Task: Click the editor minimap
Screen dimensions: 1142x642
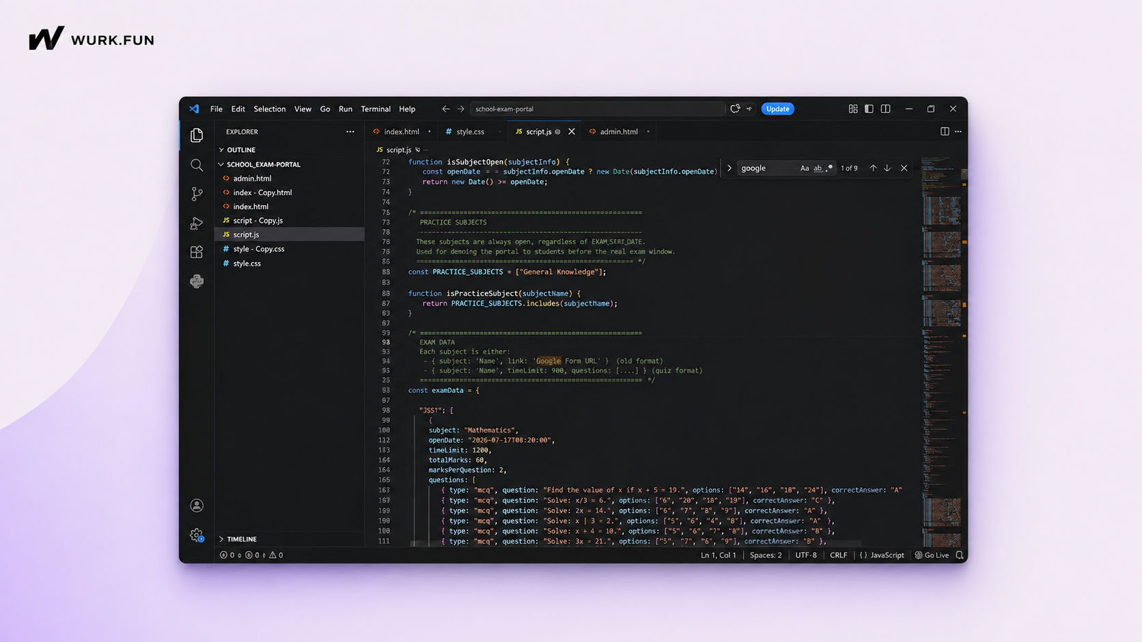Action: point(941,351)
